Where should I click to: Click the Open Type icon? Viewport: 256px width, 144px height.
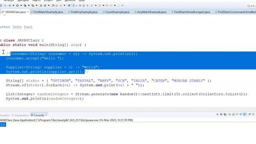tap(53, 6)
